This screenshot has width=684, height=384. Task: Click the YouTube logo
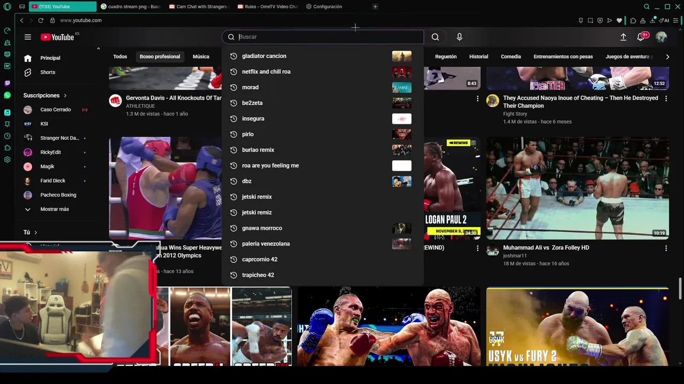57,37
